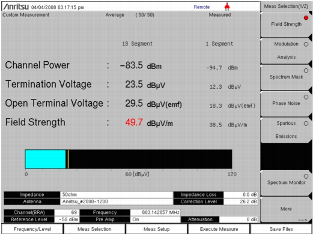Screen dimensions: 313x235
Task: Select the Modulation Analysis measurement
Action: click(286, 50)
